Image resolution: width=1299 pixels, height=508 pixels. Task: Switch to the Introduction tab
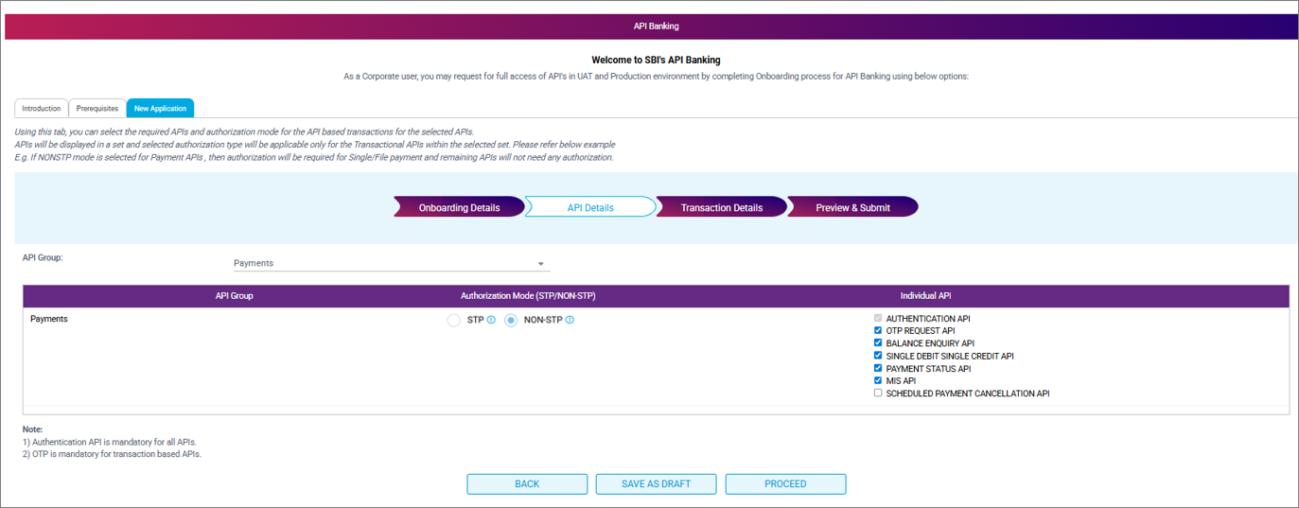(41, 109)
